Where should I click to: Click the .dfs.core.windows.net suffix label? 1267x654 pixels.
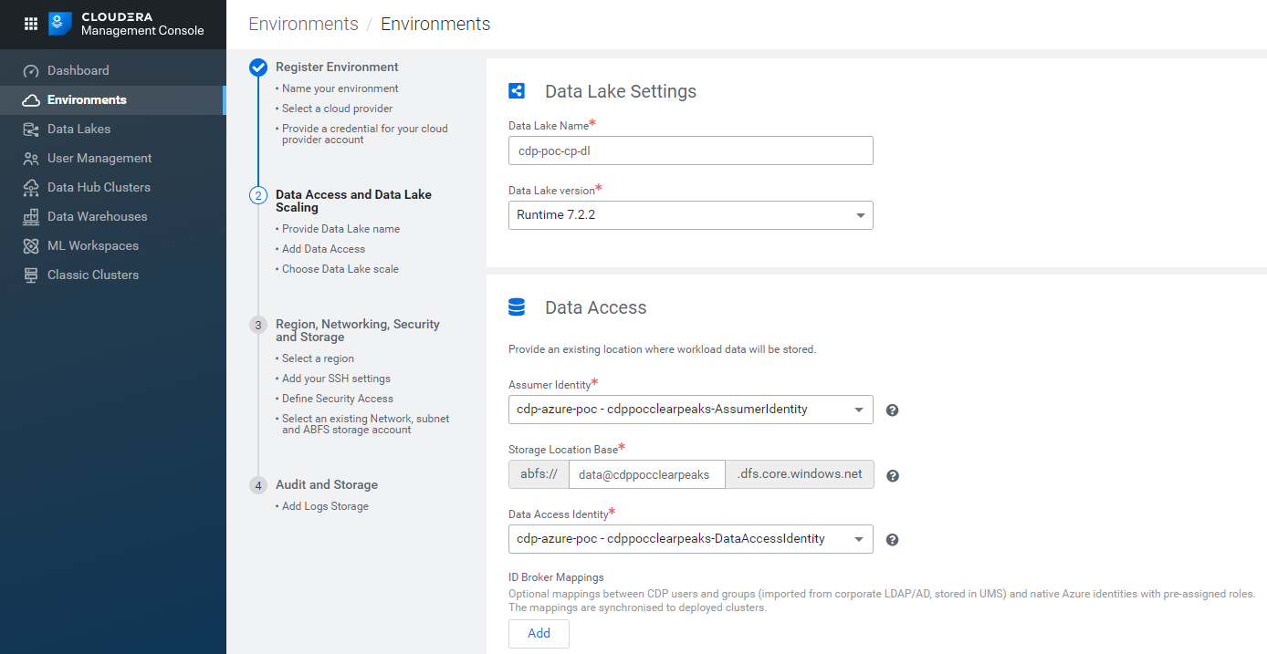pos(800,474)
